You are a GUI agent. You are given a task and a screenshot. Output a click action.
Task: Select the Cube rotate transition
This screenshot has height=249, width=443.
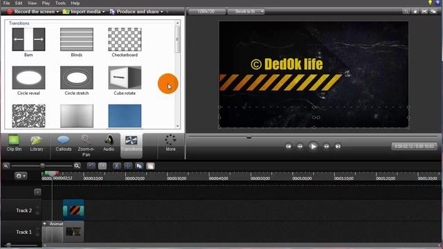[x=125, y=77]
